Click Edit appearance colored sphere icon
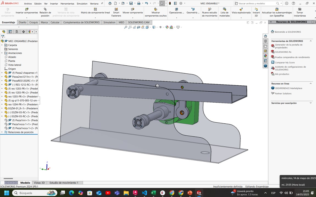The image size is (316, 197). (167, 27)
